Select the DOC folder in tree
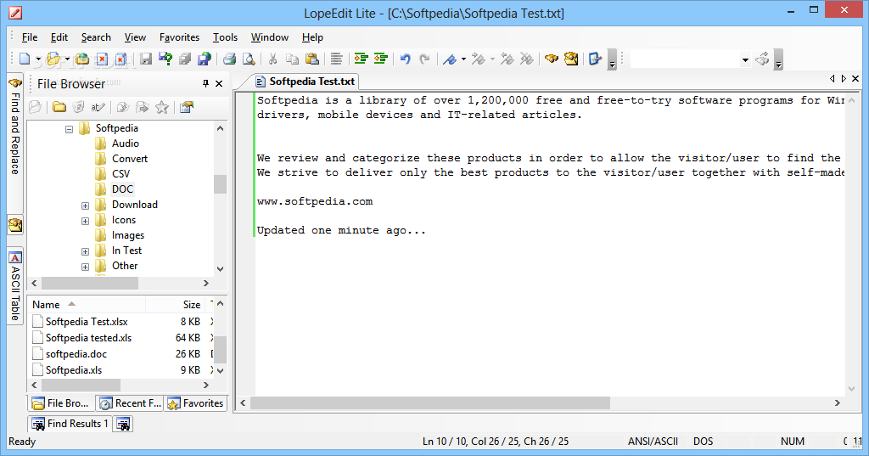The height and width of the screenshot is (456, 869). coord(122,189)
